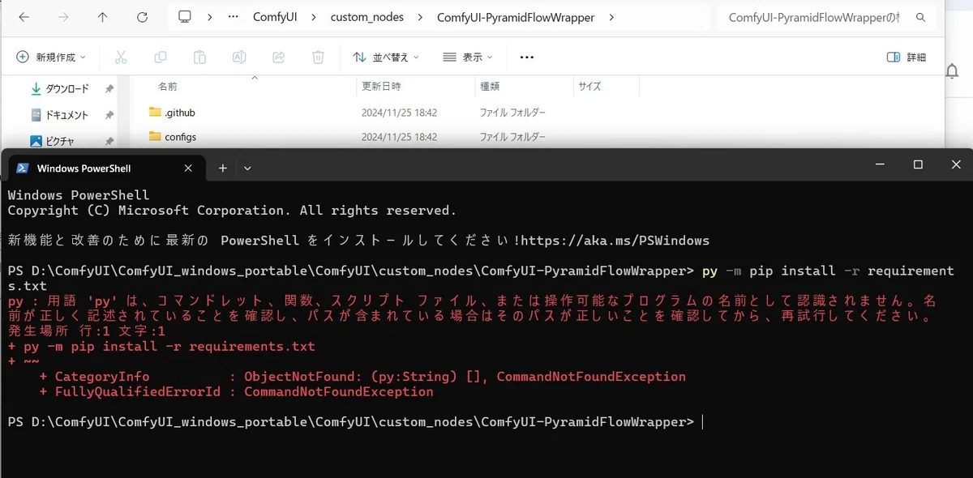
Task: Click the PowerShell prompt cursor line
Action: click(x=355, y=422)
